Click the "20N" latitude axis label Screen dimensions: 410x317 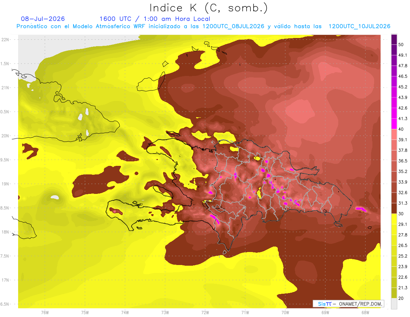(5, 136)
